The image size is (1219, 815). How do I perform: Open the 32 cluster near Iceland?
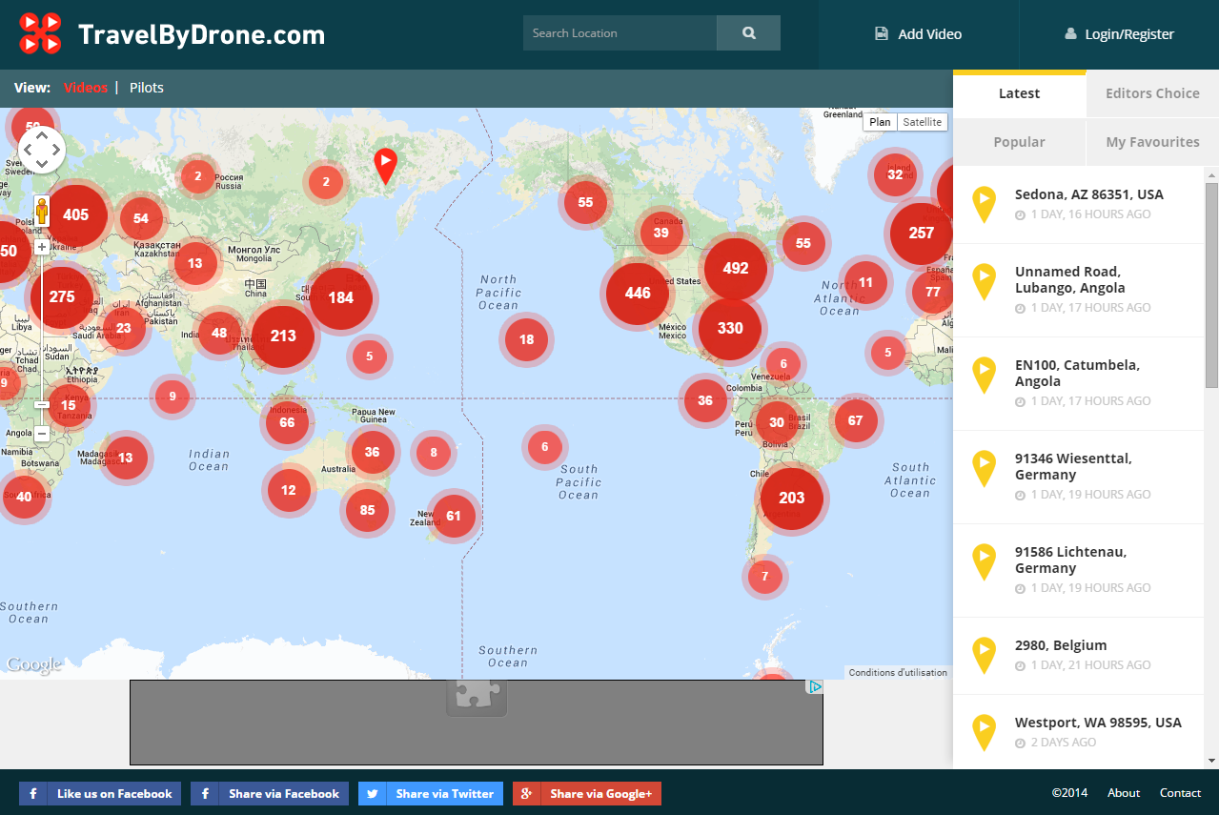click(895, 174)
